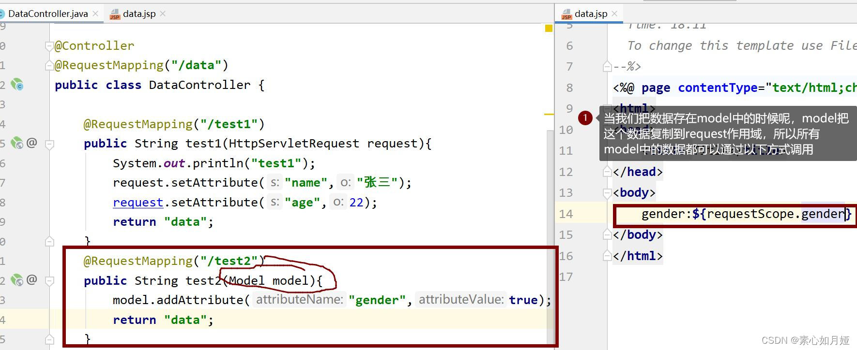
Task: Click the DataController class name
Action: click(x=200, y=85)
